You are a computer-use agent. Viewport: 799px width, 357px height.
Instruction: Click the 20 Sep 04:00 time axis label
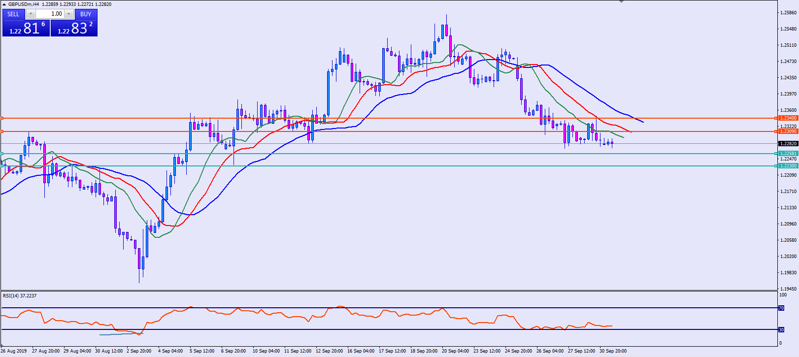pyautogui.click(x=455, y=351)
